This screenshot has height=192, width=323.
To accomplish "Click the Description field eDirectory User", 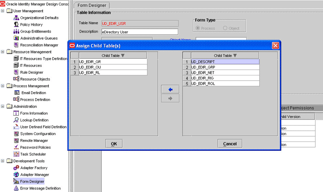I will click(x=140, y=32).
